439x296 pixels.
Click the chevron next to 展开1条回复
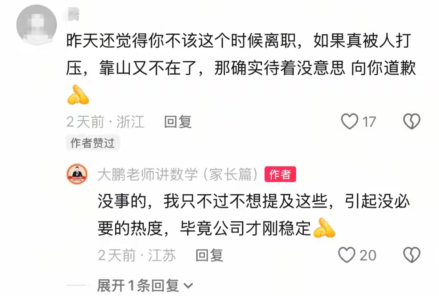pos(188,286)
